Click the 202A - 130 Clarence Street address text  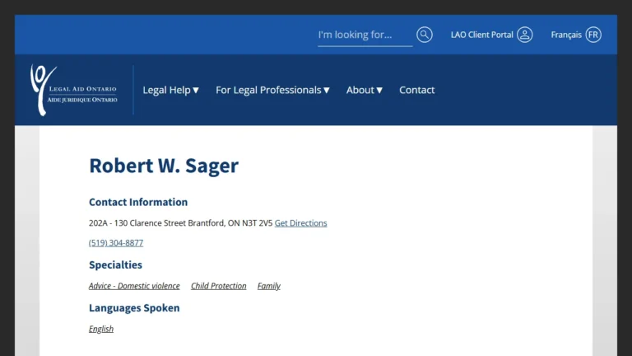pyautogui.click(x=180, y=222)
